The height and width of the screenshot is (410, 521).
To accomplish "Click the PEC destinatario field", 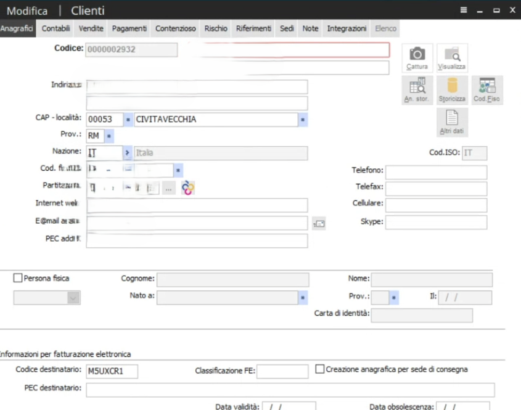I will pyautogui.click(x=290, y=390).
